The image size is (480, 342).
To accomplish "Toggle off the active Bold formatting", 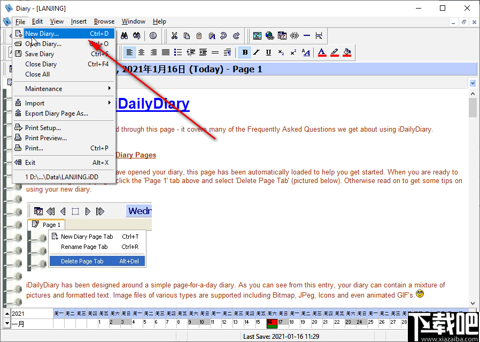I will coord(244,52).
